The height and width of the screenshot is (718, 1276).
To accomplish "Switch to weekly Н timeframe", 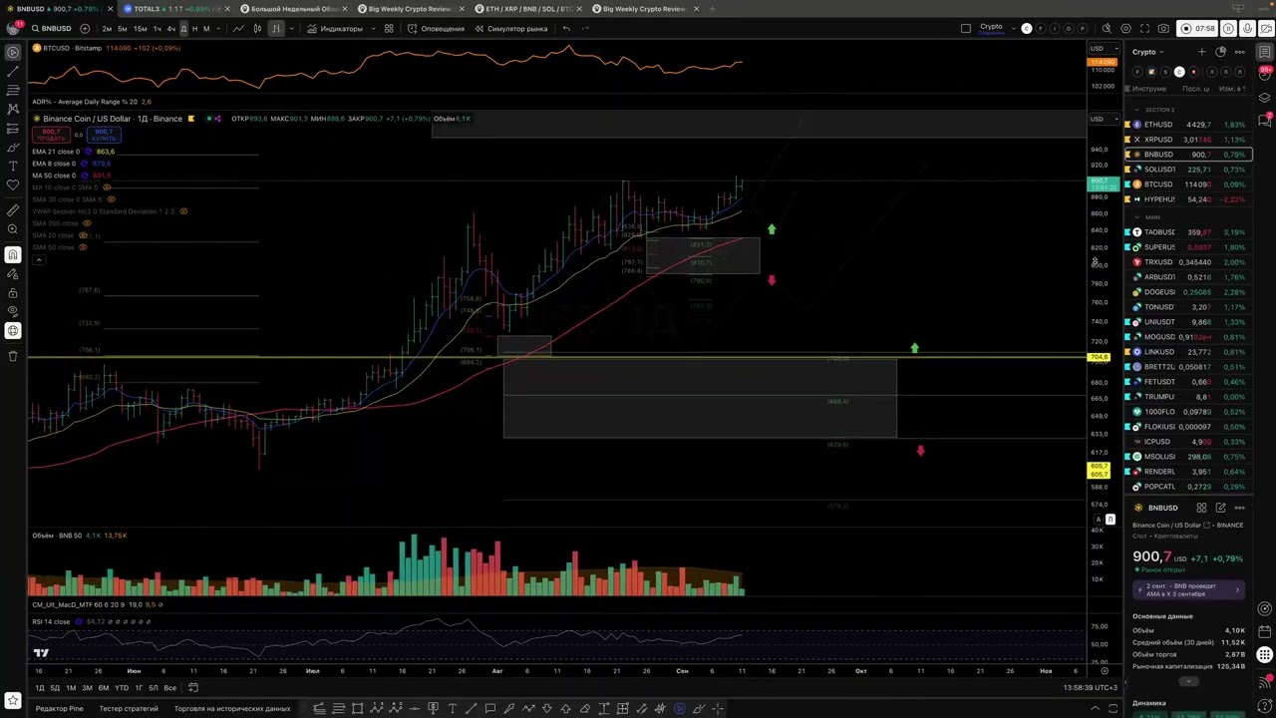I will (194, 29).
